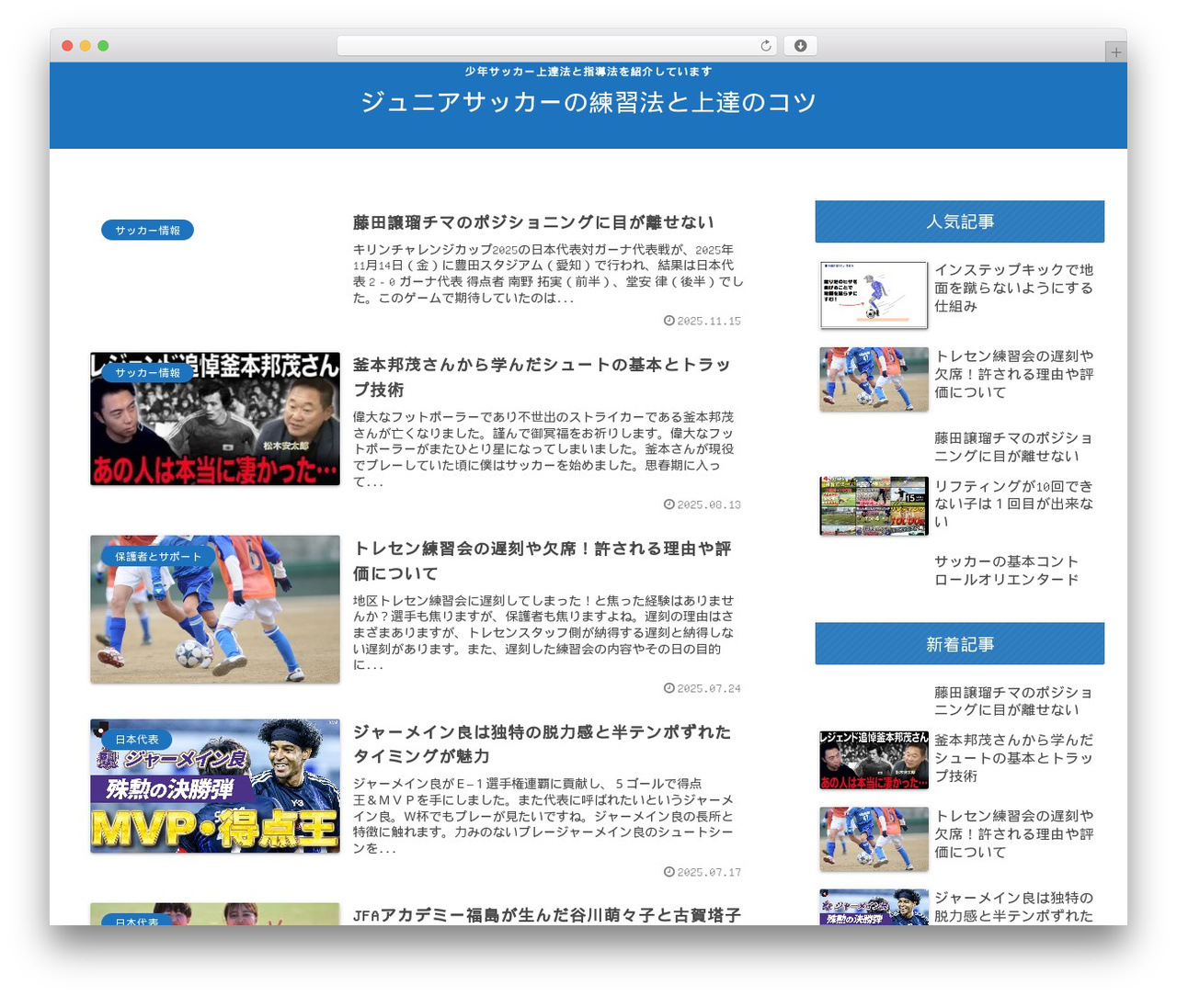Open 藤田譲瑠チマ link in 人気記事
The height and width of the screenshot is (996, 1177).
(1013, 447)
